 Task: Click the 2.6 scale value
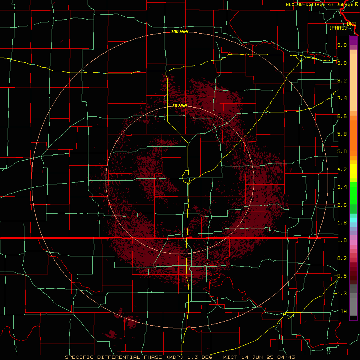click(x=342, y=205)
